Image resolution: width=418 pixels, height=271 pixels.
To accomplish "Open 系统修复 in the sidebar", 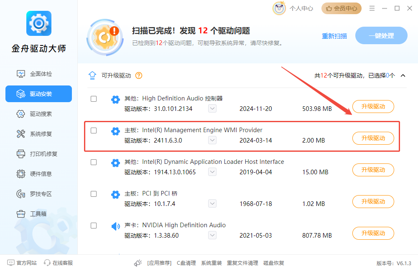I will 38,134.
